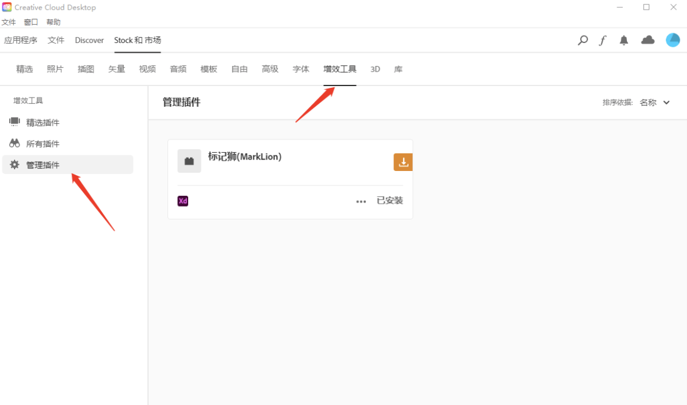Check the cloud sync status icon
Image resolution: width=687 pixels, height=405 pixels.
point(648,40)
